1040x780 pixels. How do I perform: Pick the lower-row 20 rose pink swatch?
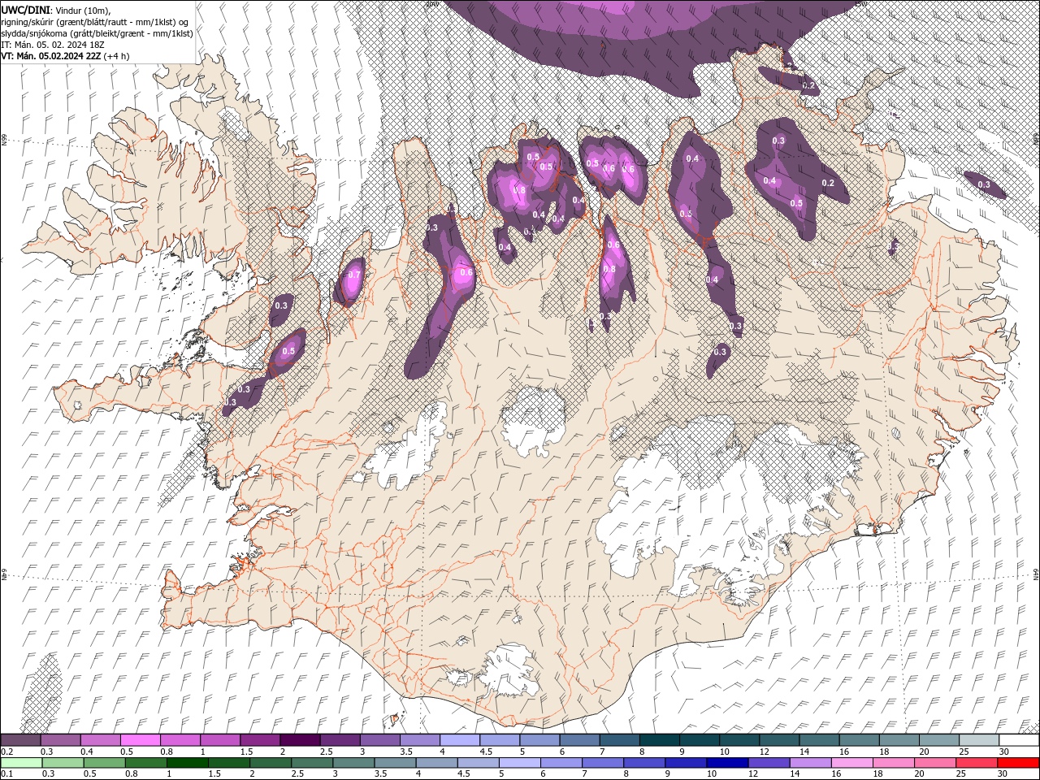935,763
